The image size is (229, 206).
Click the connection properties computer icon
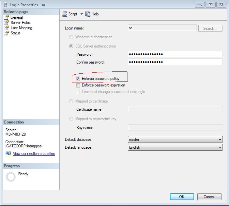pyautogui.click(x=8, y=154)
